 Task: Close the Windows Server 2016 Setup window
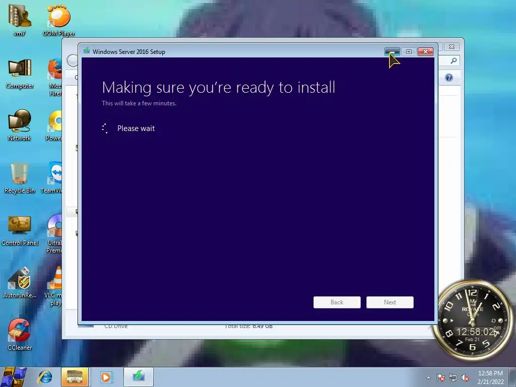[425, 52]
